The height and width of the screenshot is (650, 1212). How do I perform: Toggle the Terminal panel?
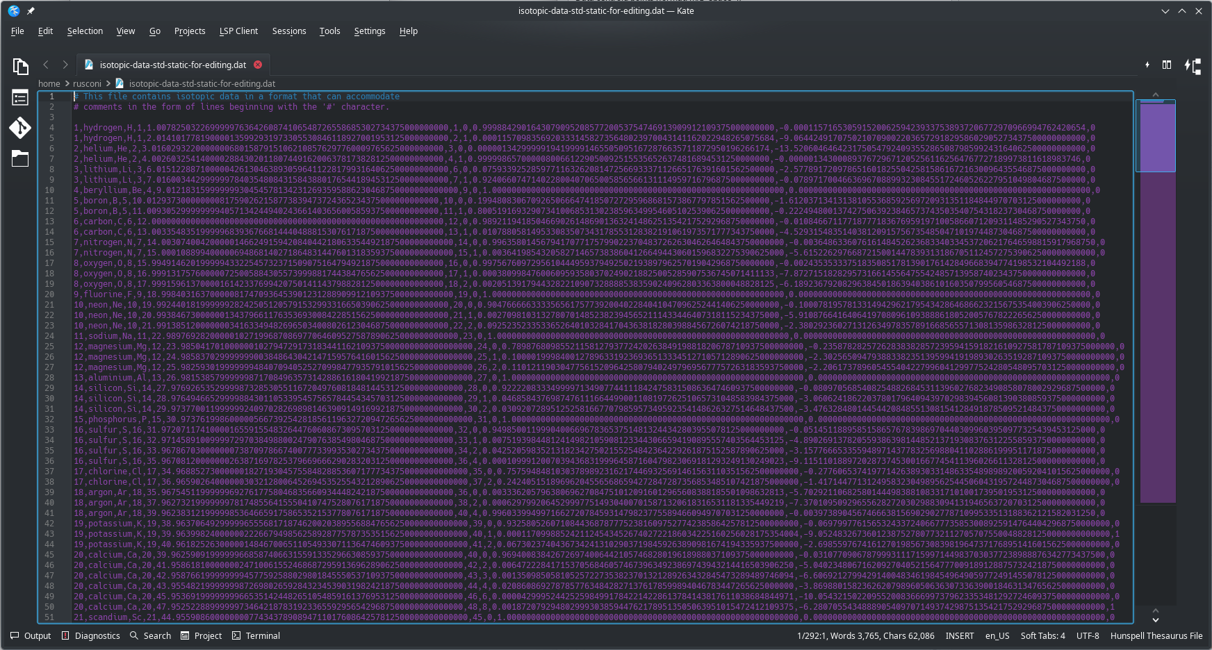coord(256,635)
